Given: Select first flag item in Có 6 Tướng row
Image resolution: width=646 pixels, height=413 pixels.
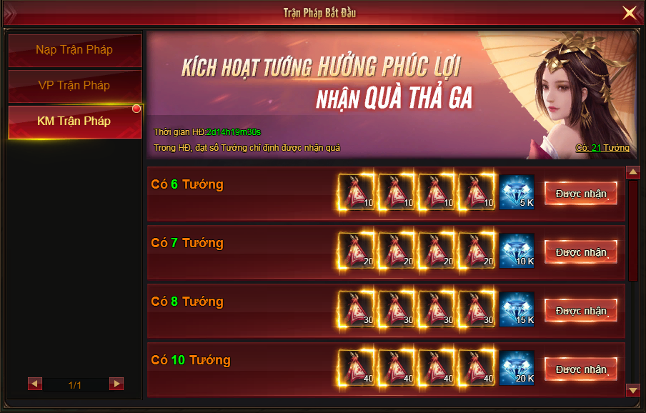Looking at the screenshot, I should (357, 192).
